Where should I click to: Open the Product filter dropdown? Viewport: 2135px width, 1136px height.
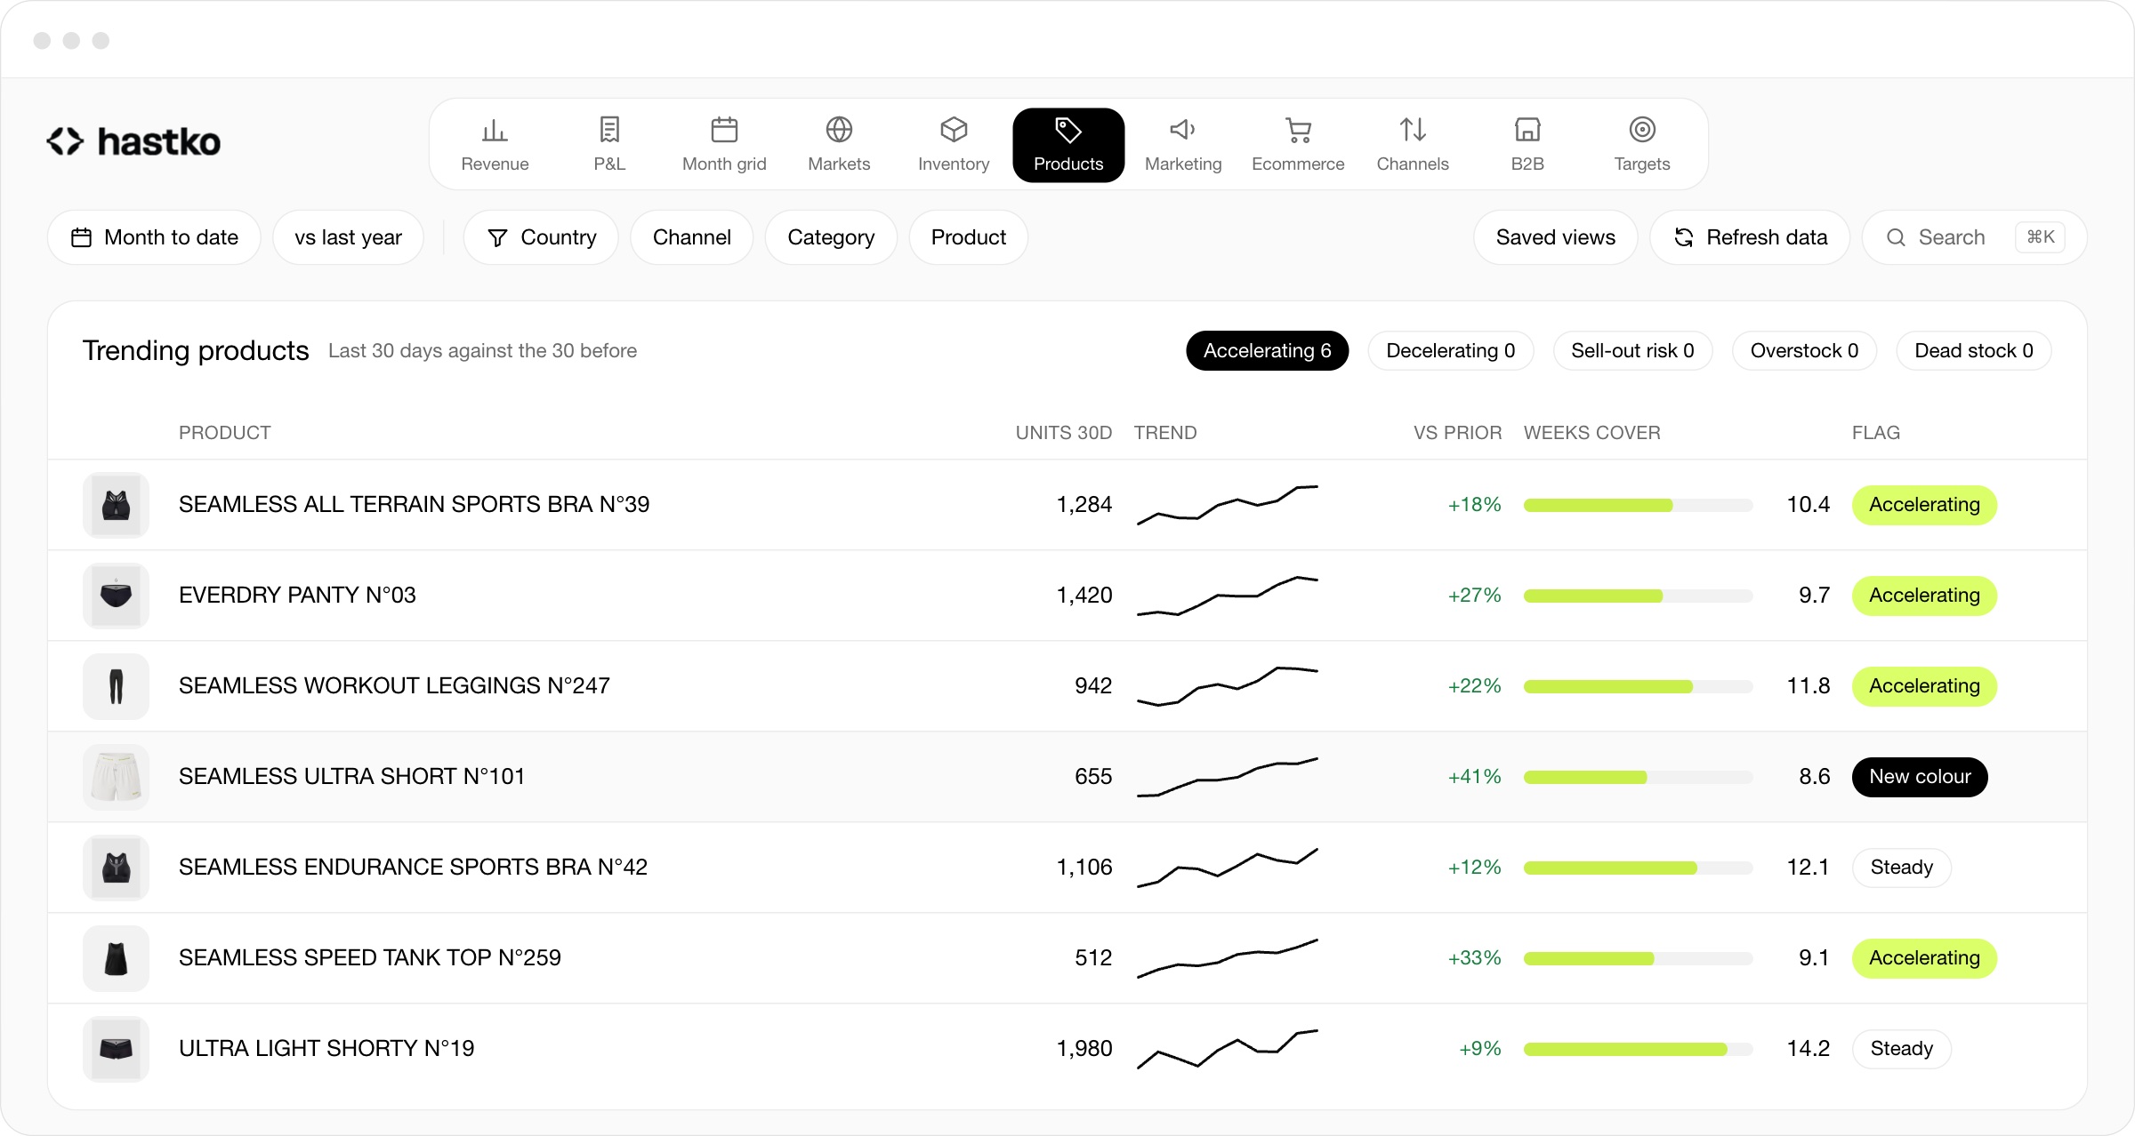(968, 237)
